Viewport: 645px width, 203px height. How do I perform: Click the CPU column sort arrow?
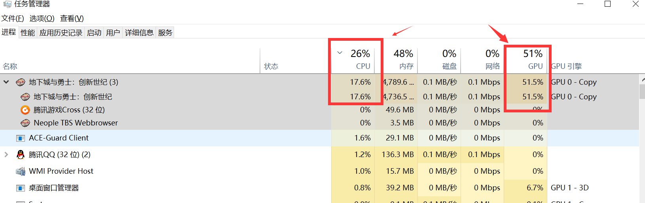340,53
